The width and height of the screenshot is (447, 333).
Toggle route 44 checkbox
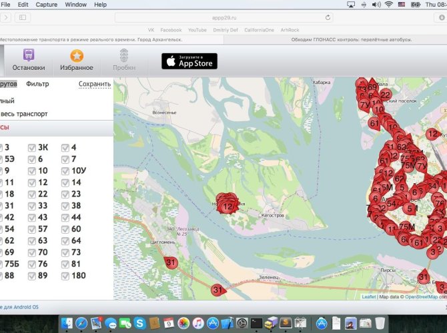(x=65, y=217)
